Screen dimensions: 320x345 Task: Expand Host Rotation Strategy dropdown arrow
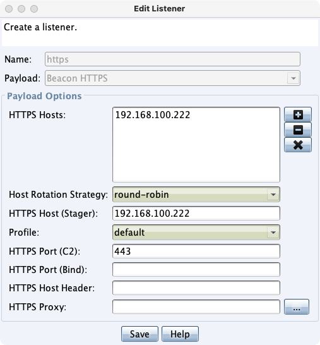tap(273, 195)
